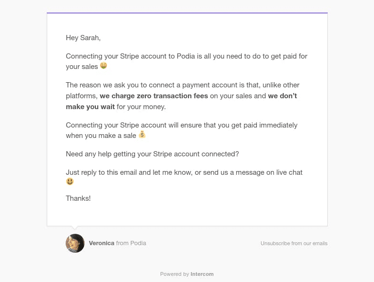This screenshot has height=282, width=374.
Task: Click bold text "we charge zero transaction fees"
Action: tap(154, 96)
